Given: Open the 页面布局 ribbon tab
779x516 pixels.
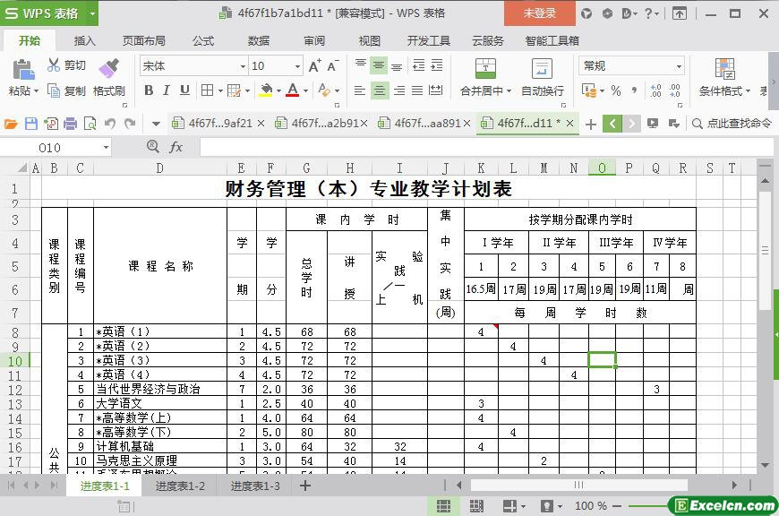Looking at the screenshot, I should point(144,41).
